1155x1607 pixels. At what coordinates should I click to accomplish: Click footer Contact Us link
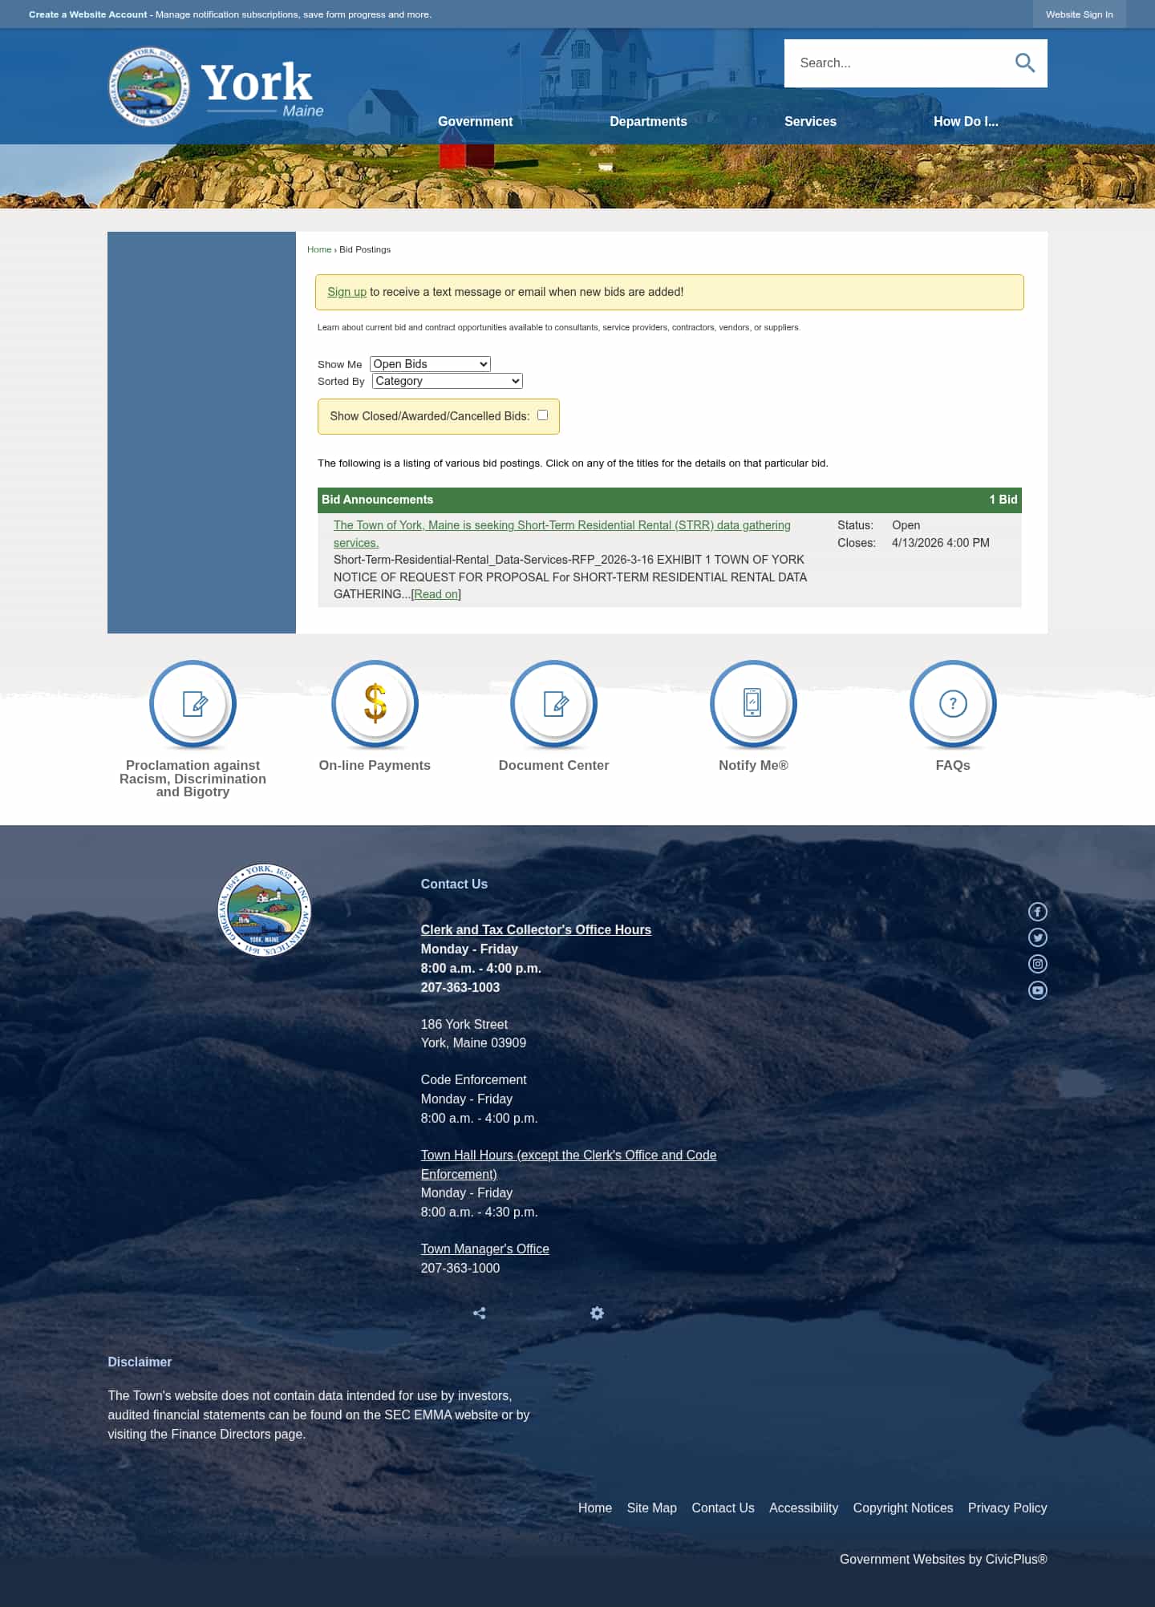pos(723,1508)
